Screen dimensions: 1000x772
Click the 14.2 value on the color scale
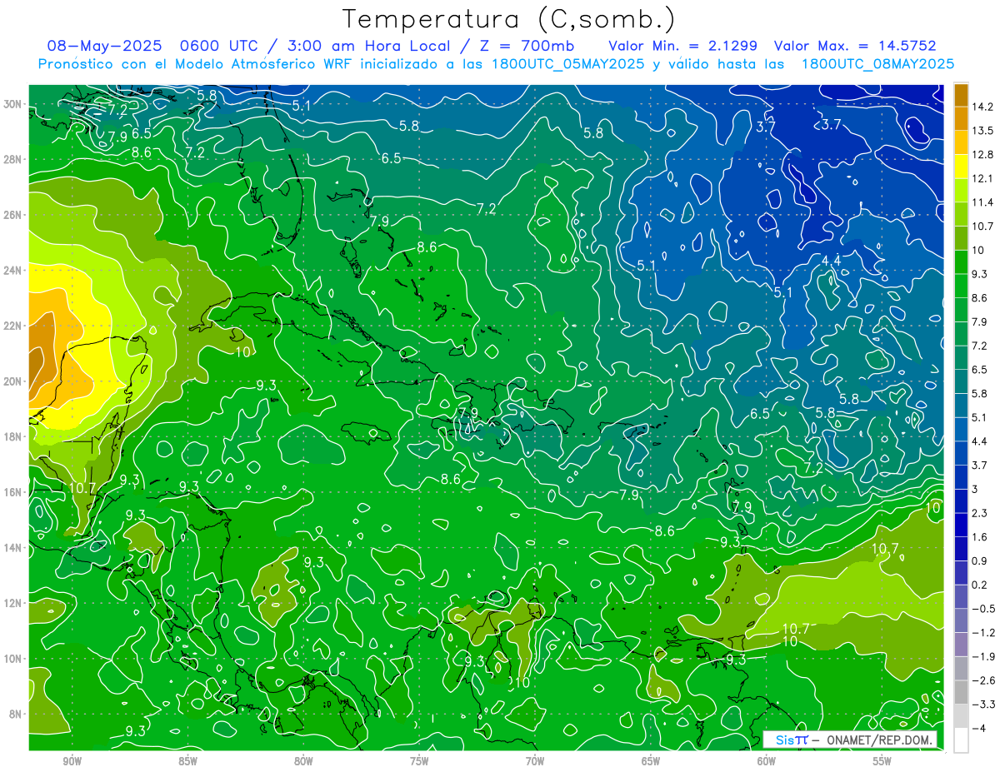point(982,107)
